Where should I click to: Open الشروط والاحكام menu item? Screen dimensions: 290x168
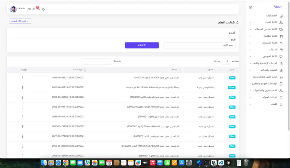(269, 70)
